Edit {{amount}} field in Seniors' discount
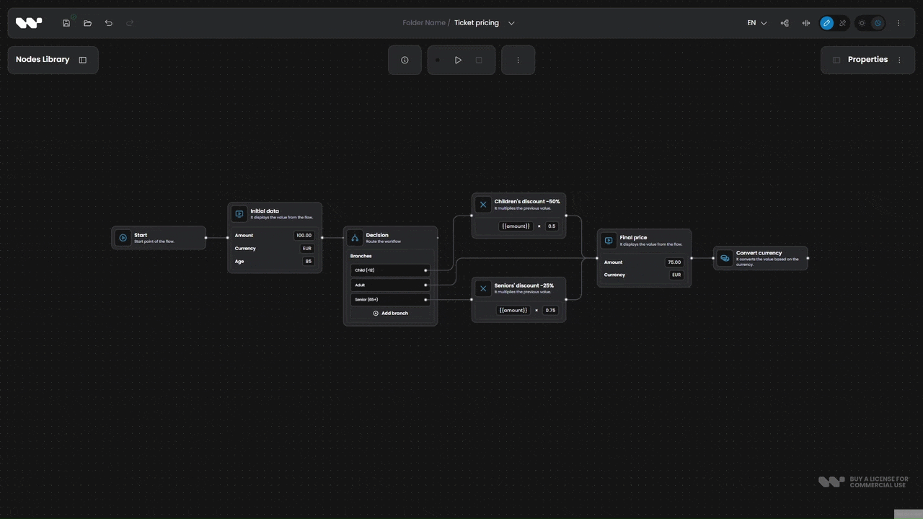923x519 pixels. pyautogui.click(x=513, y=310)
